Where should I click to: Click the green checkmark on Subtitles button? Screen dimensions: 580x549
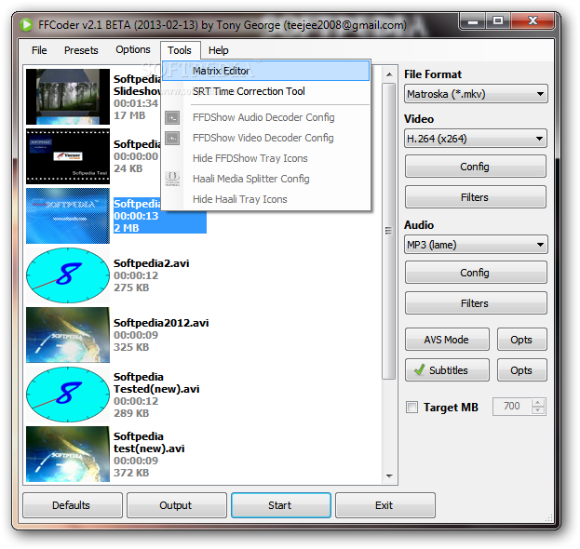click(x=420, y=369)
